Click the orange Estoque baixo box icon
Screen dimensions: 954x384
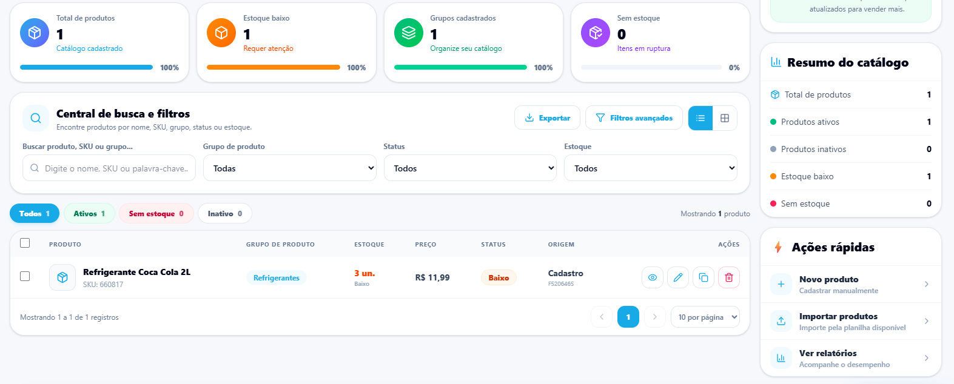221,33
